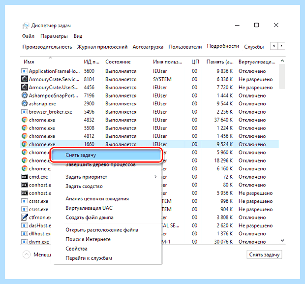Choose Анализ цепочки ожидания menu entry

(x=97, y=198)
